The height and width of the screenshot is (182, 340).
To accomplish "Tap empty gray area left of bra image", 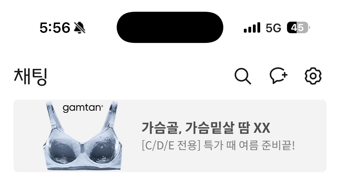I will pyautogui.click(x=28, y=136).
